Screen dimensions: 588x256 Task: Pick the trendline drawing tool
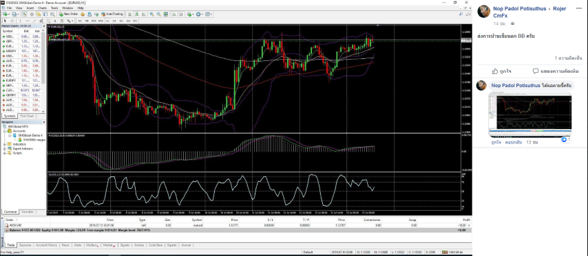34,21
